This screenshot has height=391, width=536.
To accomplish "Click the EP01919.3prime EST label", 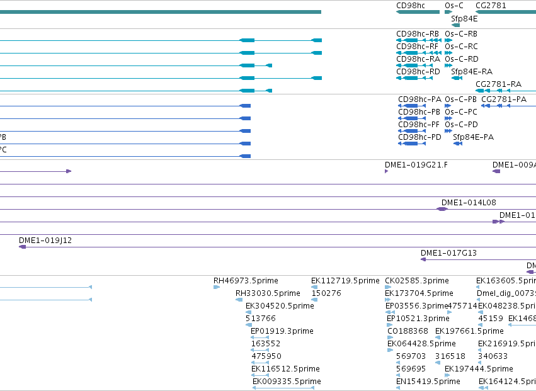I will [x=282, y=332].
